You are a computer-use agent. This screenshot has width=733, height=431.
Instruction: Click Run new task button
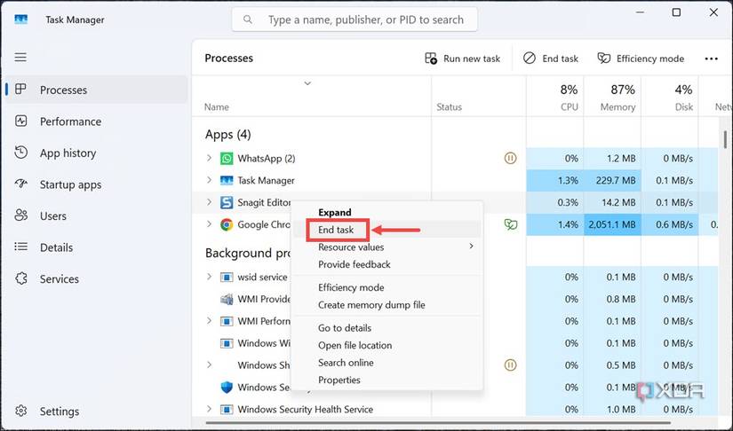[463, 59]
